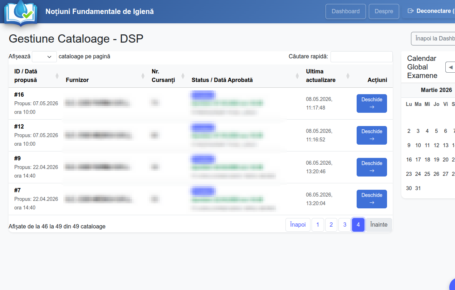Open catalog #9 with Deschide
455x290 pixels.
372,167
